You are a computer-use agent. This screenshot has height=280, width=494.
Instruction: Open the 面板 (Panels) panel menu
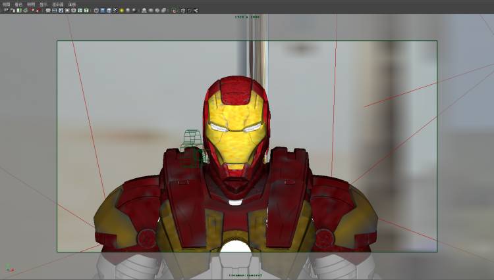(72, 5)
